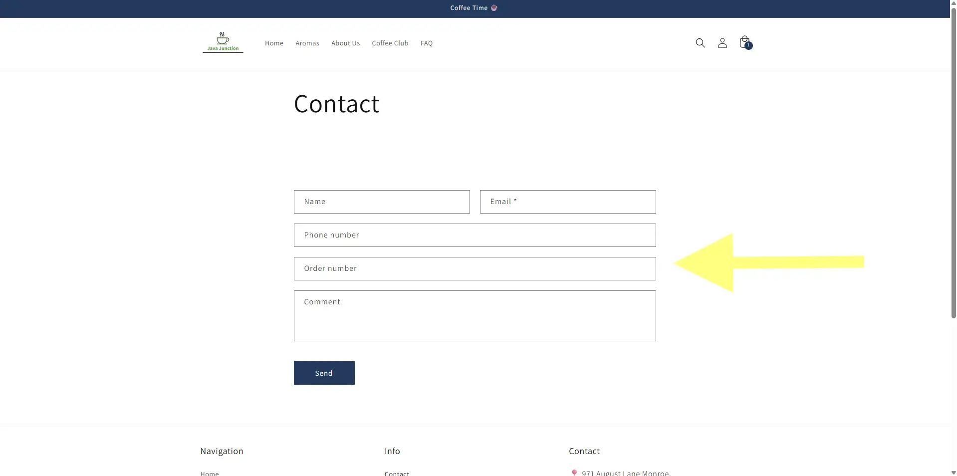Focus the Email input field
The width and height of the screenshot is (957, 476).
click(568, 202)
